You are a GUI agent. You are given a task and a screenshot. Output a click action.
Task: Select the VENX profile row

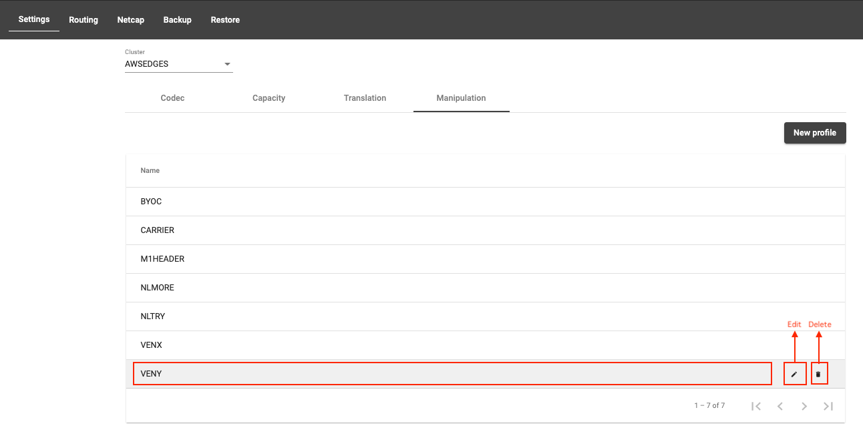tap(486, 345)
